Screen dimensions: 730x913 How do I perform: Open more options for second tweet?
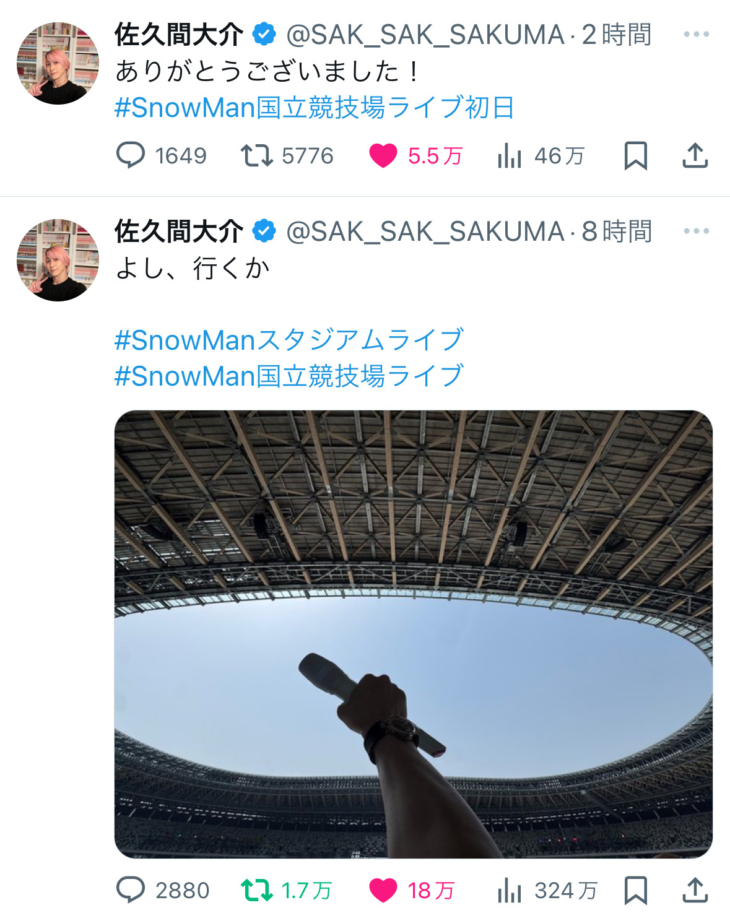point(696,231)
